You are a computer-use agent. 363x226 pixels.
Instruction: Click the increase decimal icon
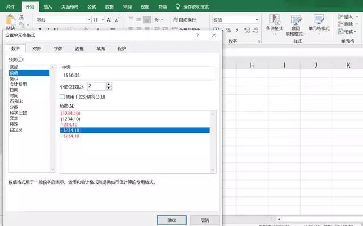[247, 30]
